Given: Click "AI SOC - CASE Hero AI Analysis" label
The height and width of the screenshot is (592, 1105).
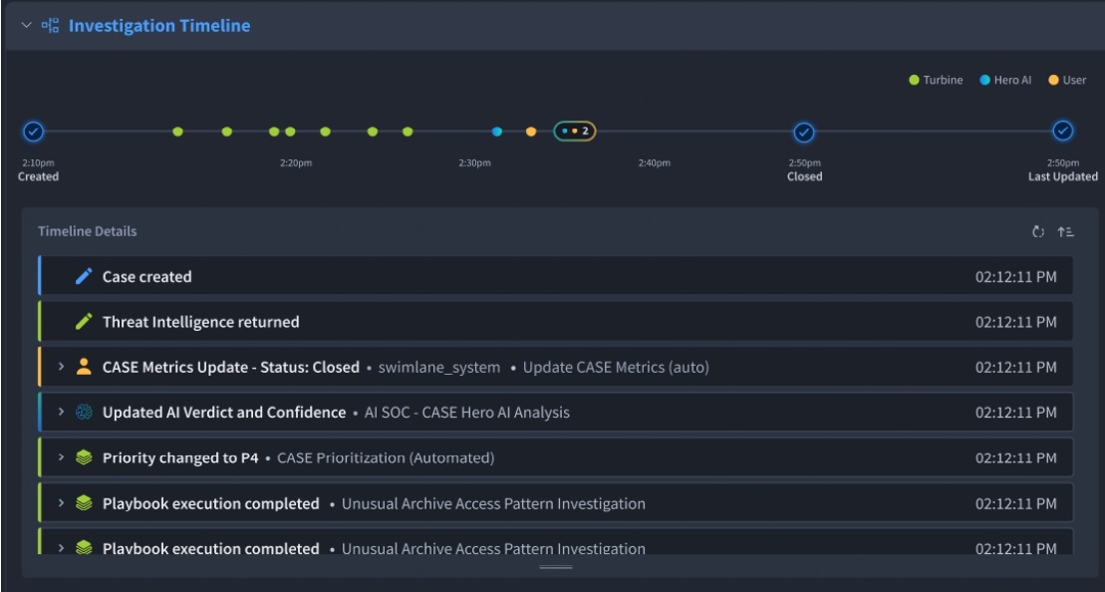Looking at the screenshot, I should point(466,413).
